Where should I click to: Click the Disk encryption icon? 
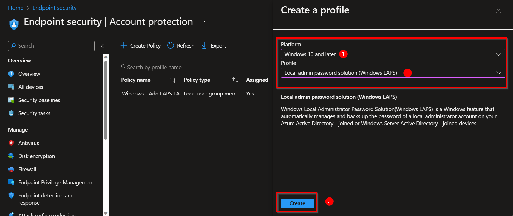[11, 156]
